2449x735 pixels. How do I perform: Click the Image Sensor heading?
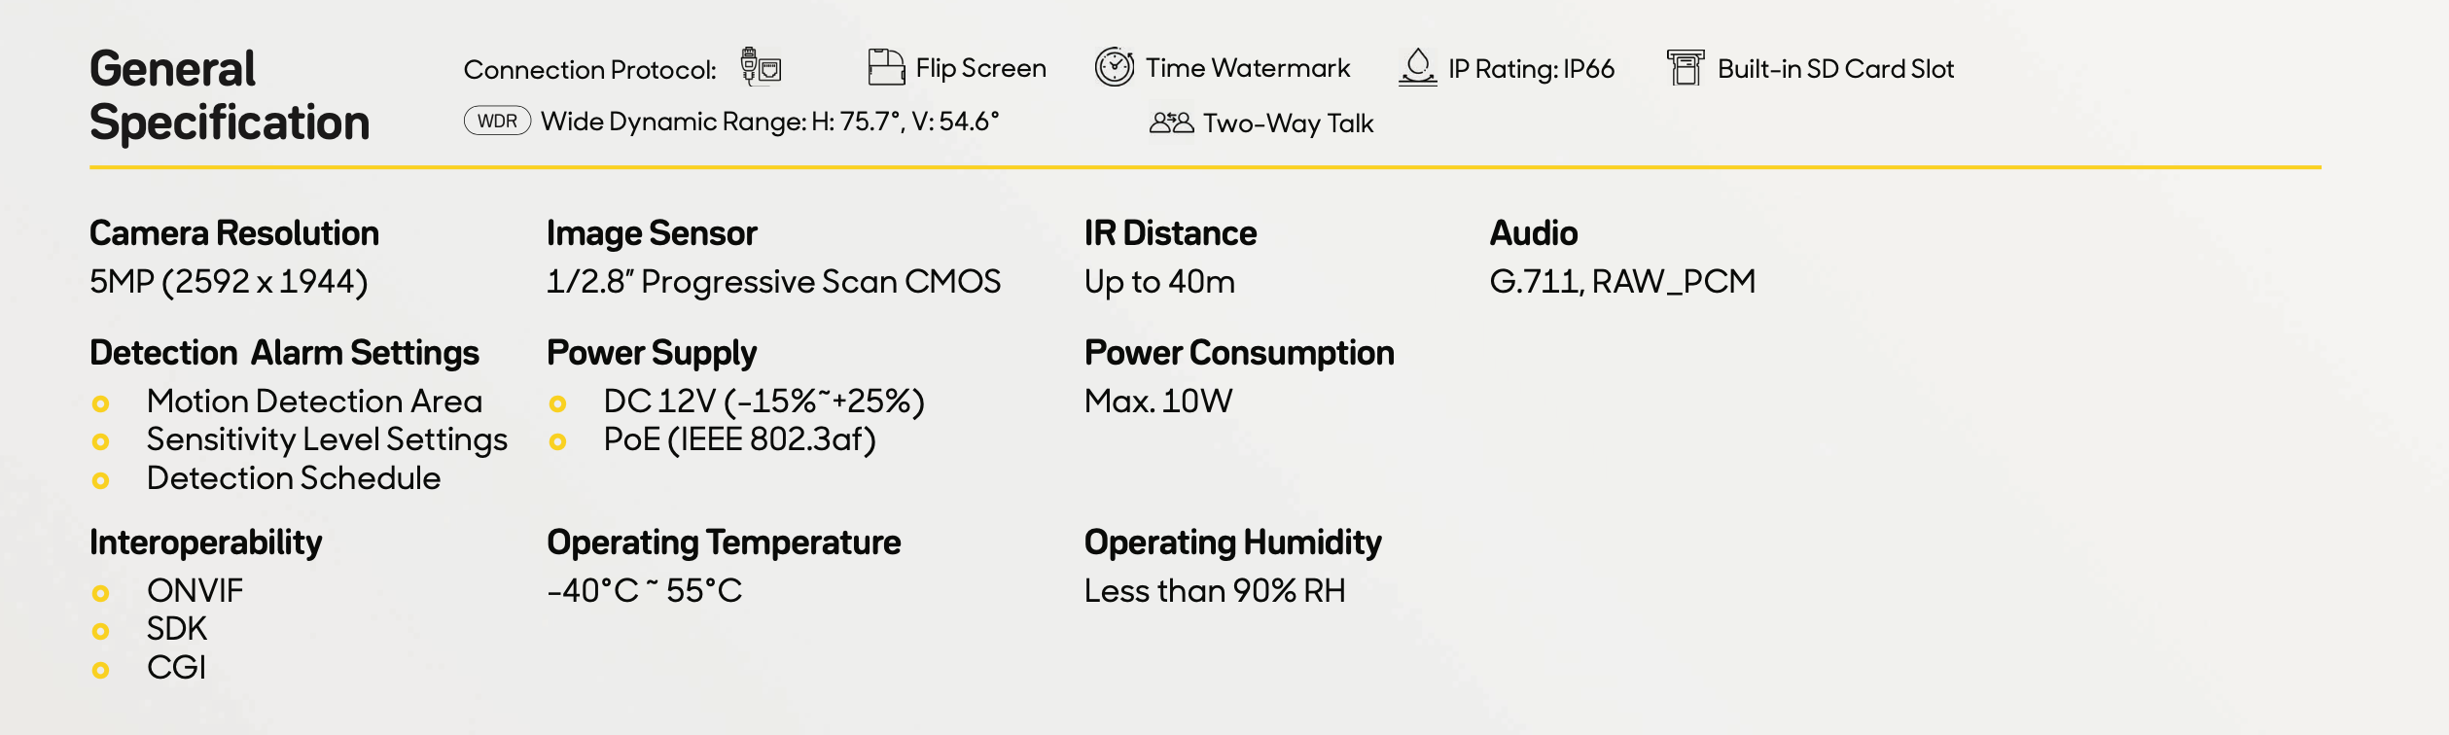(652, 233)
